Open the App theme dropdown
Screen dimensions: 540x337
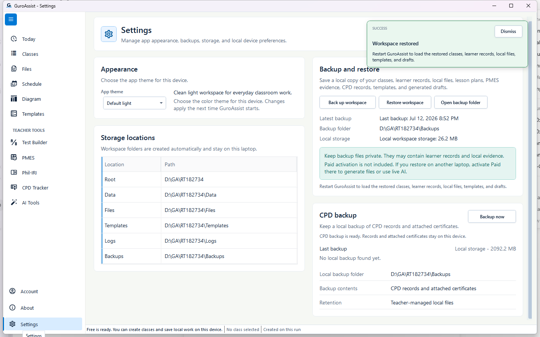tap(135, 103)
